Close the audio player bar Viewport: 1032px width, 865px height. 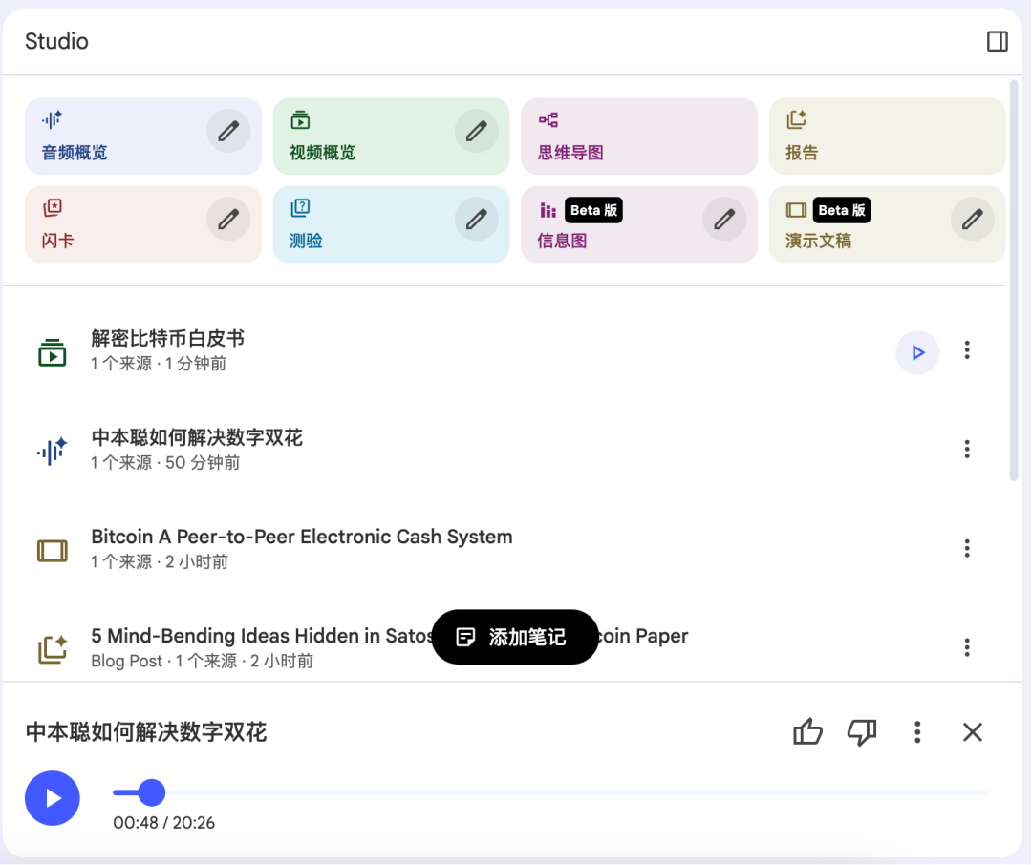[x=972, y=731]
